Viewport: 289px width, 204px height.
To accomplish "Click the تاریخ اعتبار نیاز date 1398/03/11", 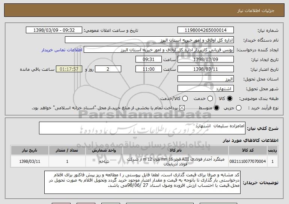I will 206,69.
